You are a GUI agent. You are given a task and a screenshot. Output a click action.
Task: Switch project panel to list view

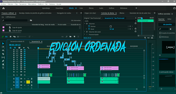coord(7,37)
